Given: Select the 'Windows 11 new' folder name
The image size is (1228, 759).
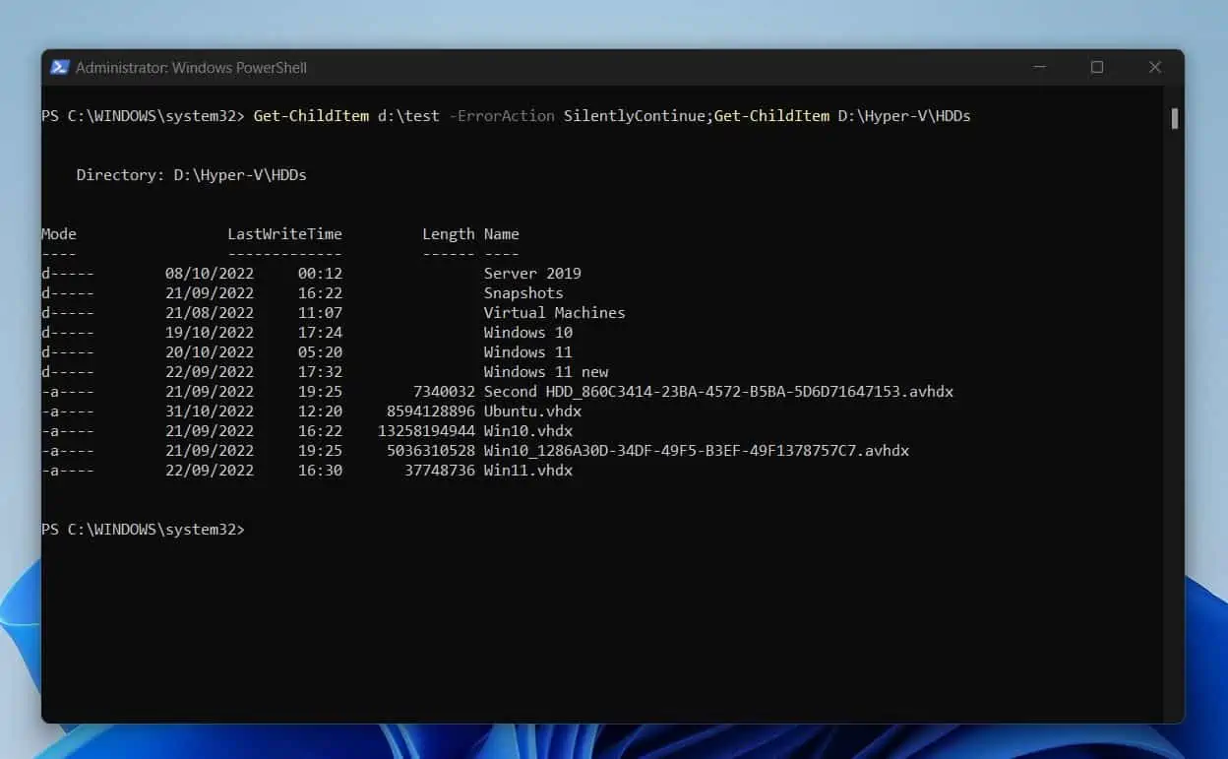Looking at the screenshot, I should (546, 372).
